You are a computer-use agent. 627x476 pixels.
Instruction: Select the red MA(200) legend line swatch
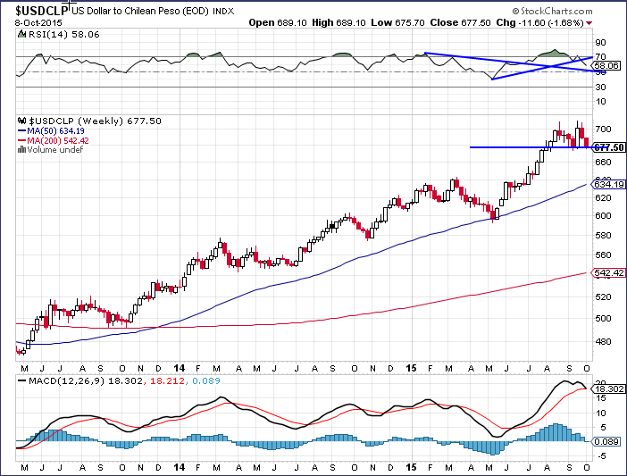pyautogui.click(x=21, y=141)
